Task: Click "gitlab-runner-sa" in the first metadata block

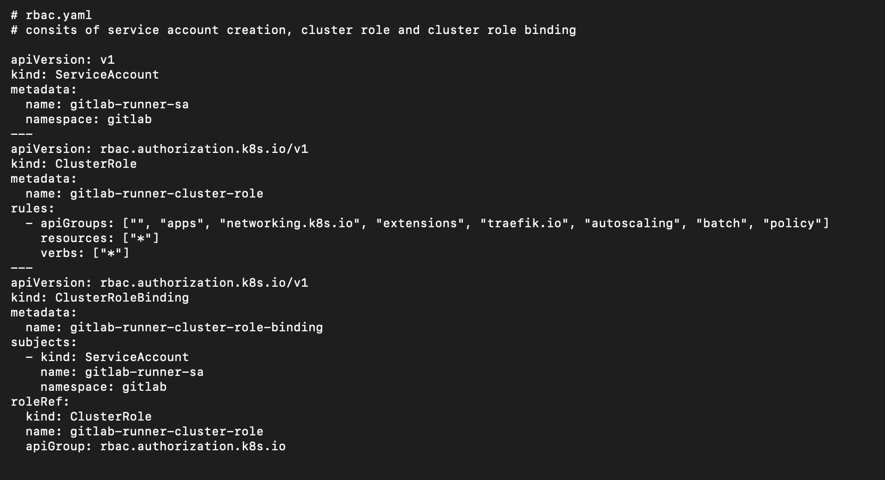Action: pyautogui.click(x=129, y=105)
